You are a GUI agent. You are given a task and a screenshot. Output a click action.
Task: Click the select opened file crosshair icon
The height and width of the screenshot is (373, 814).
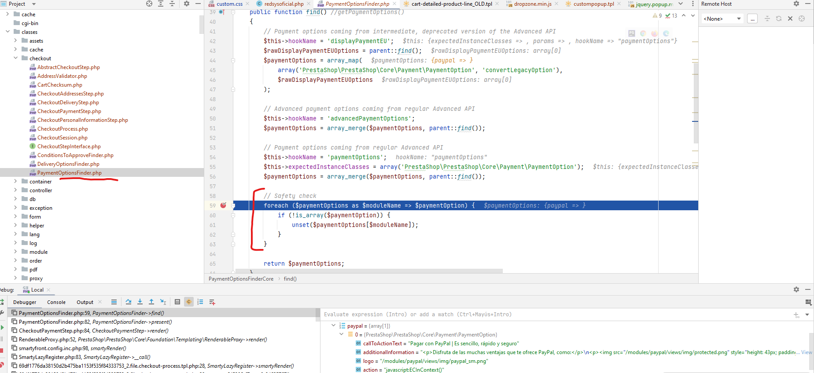click(149, 4)
